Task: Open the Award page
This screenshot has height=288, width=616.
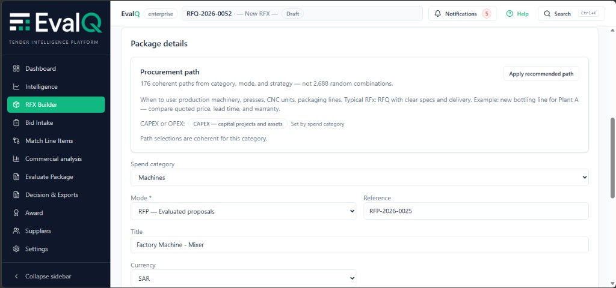Action: click(56, 213)
